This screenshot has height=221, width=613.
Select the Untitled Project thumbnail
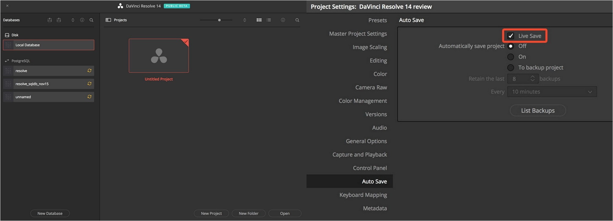click(x=159, y=56)
